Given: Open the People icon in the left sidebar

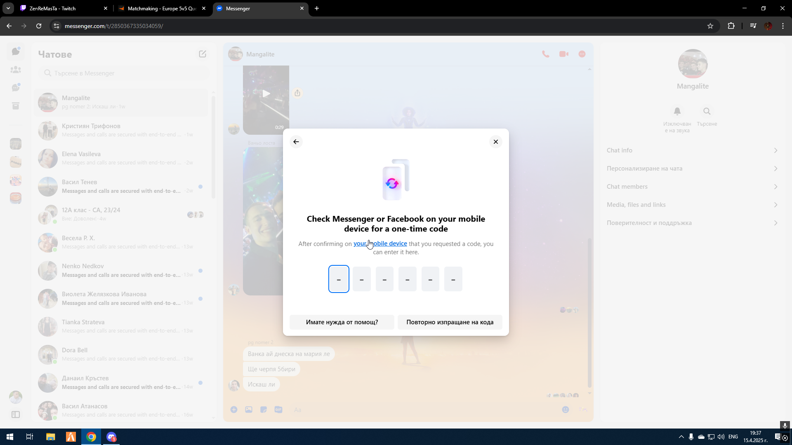Looking at the screenshot, I should [16, 70].
